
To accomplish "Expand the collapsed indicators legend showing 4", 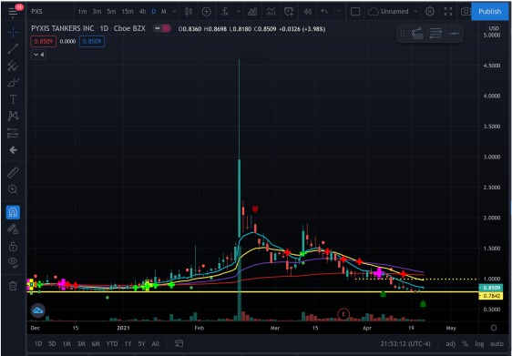I will click(38, 55).
